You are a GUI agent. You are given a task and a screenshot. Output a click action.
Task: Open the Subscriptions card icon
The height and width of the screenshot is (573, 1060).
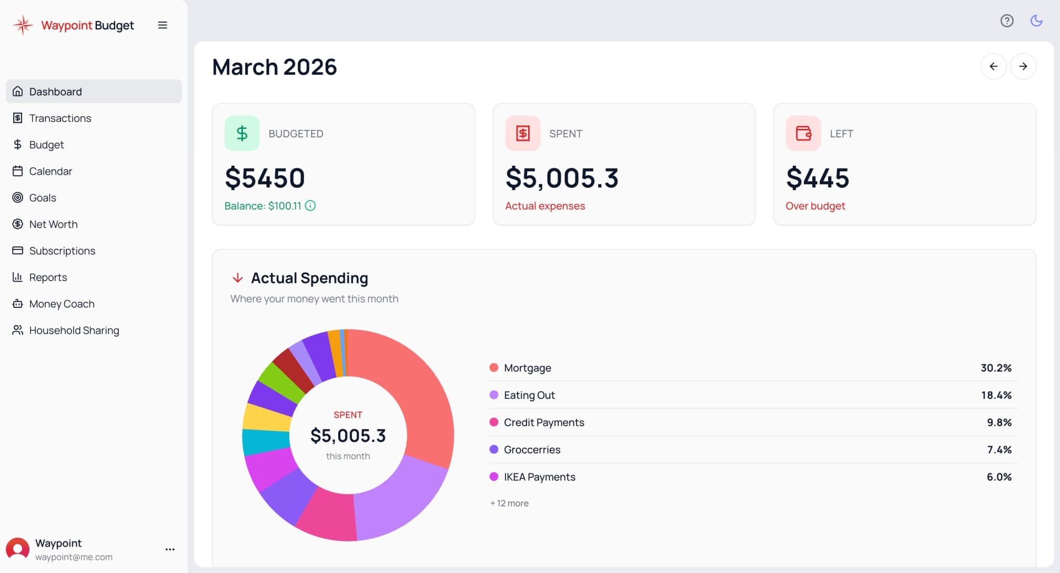17,250
